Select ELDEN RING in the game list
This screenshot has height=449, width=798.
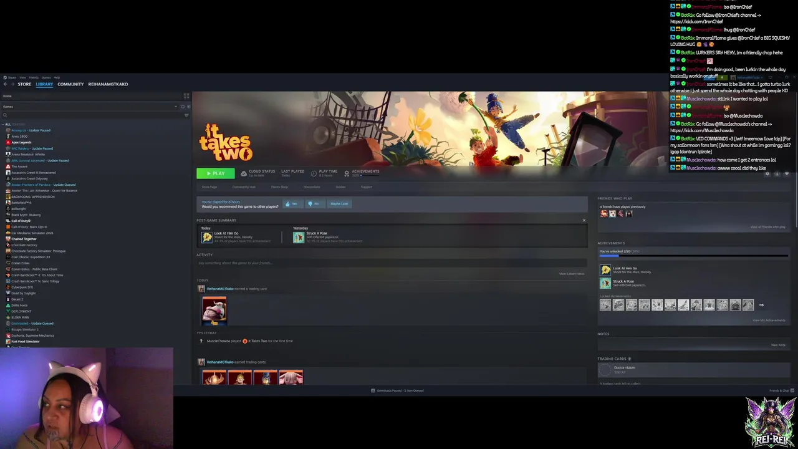[x=20, y=317]
